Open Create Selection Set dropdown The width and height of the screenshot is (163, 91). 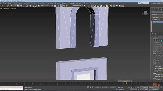pos(78,5)
